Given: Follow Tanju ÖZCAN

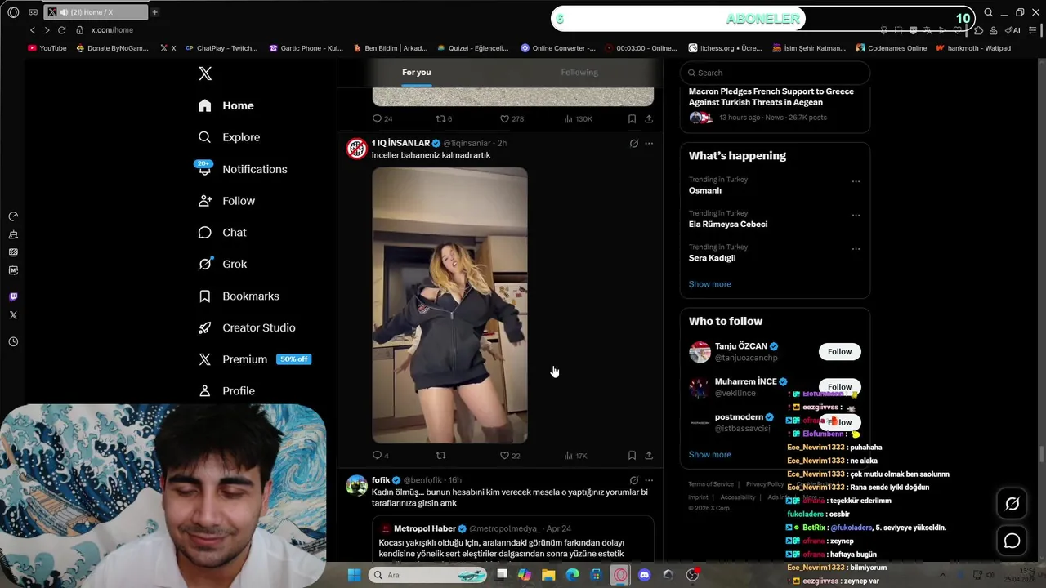Looking at the screenshot, I should (x=839, y=351).
